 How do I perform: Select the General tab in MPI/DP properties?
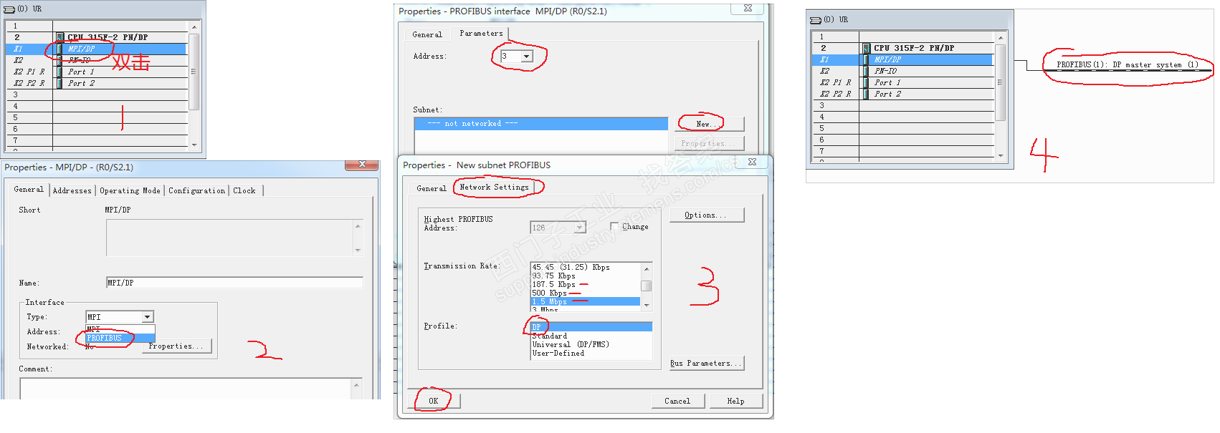coord(29,190)
